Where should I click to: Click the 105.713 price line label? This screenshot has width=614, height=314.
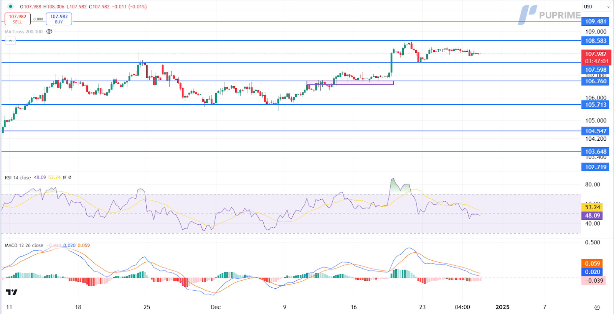(x=595, y=105)
